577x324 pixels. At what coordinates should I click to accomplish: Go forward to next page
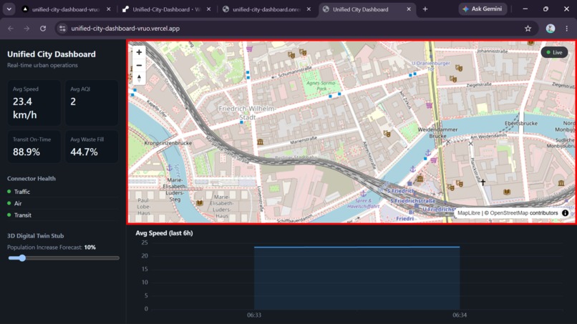click(x=26, y=29)
